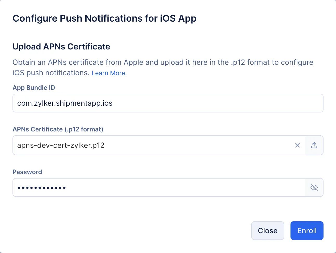Place the cursor in the com.zylker.shipmentapp.ios text
Viewport: 336px width, 253px height.
tap(65, 103)
